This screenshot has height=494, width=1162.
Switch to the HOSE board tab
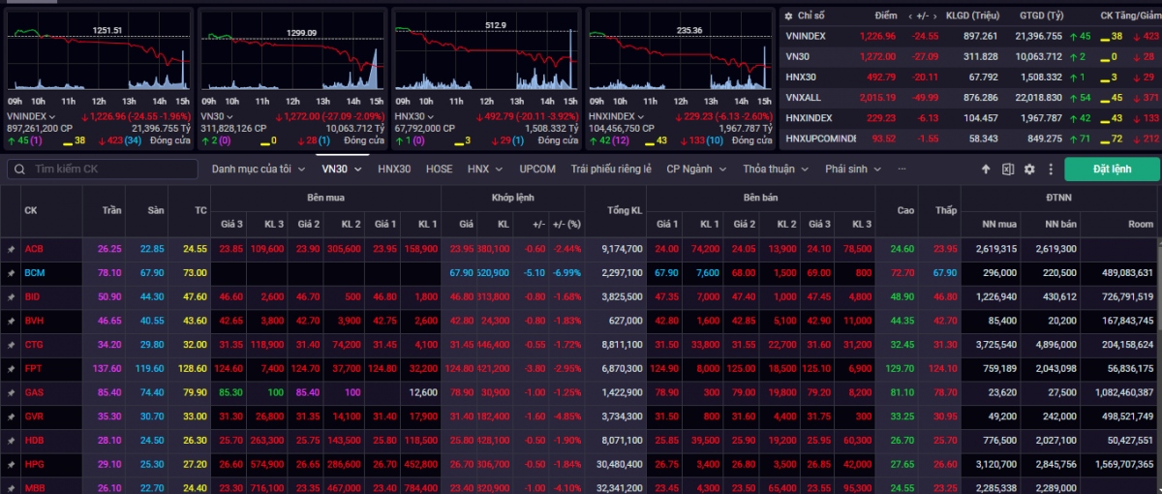439,169
